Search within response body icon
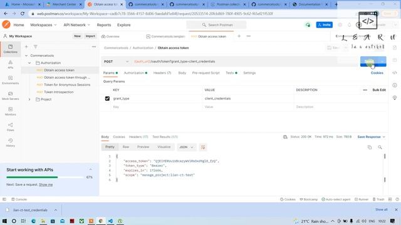The width and height of the screenshot is (401, 225). click(380, 147)
